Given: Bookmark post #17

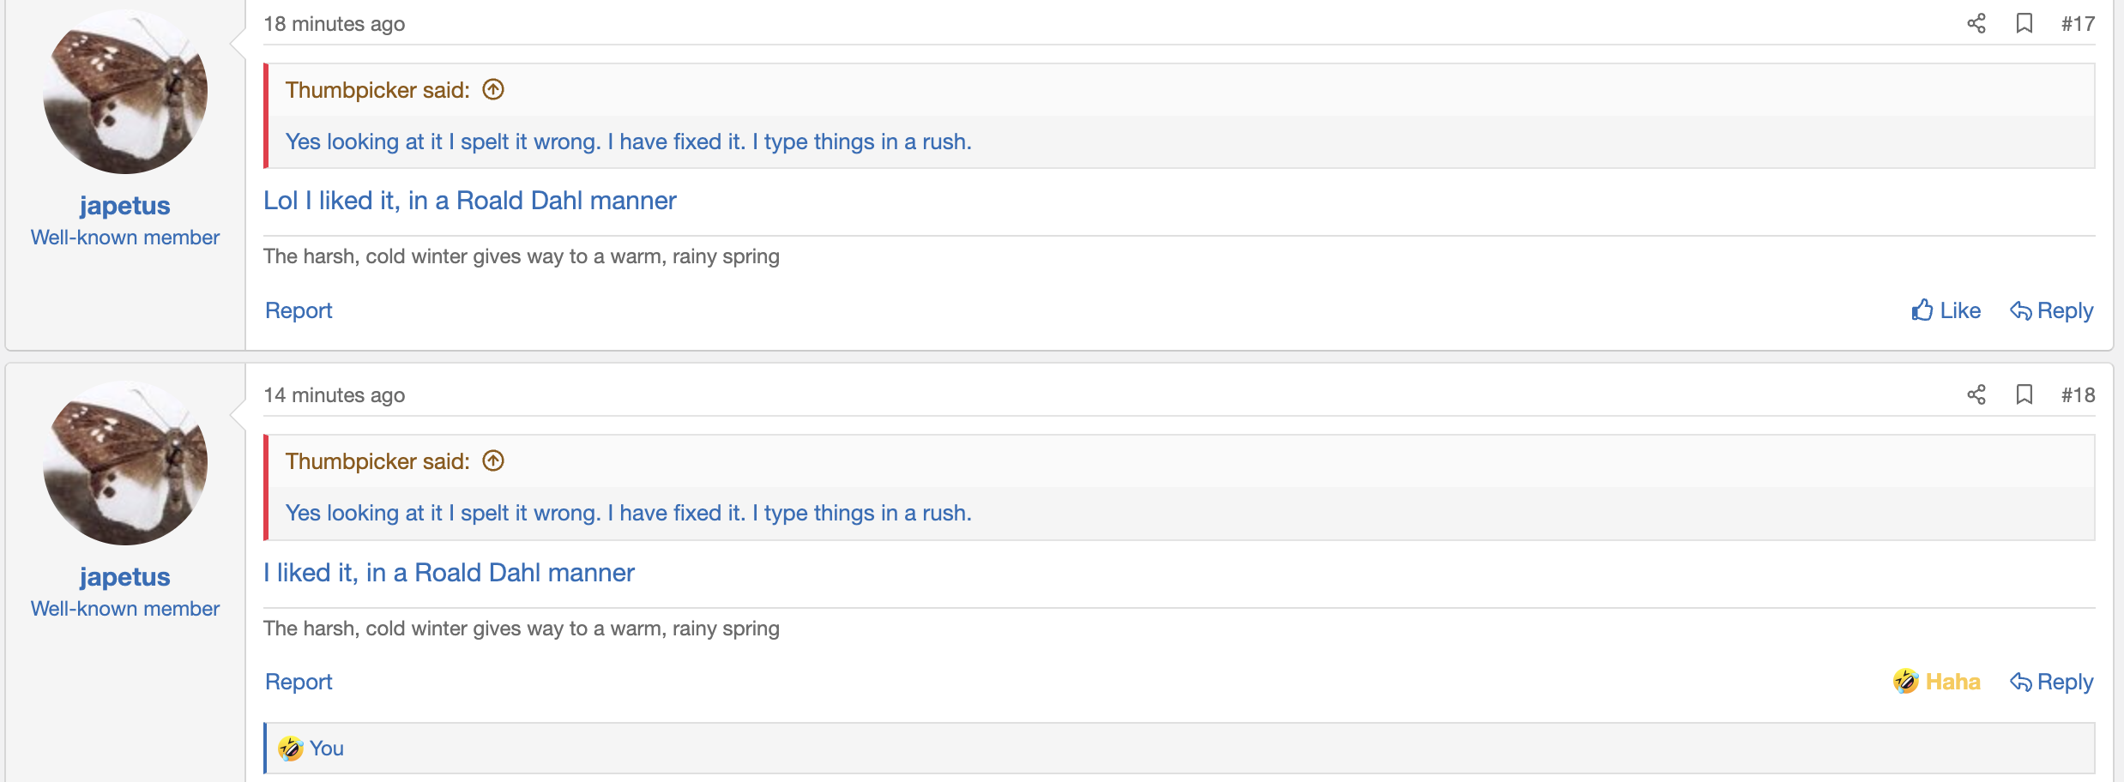Looking at the screenshot, I should (2024, 24).
